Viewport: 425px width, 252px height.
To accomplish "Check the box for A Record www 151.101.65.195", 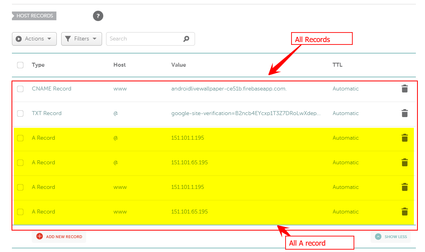I will pyautogui.click(x=20, y=212).
